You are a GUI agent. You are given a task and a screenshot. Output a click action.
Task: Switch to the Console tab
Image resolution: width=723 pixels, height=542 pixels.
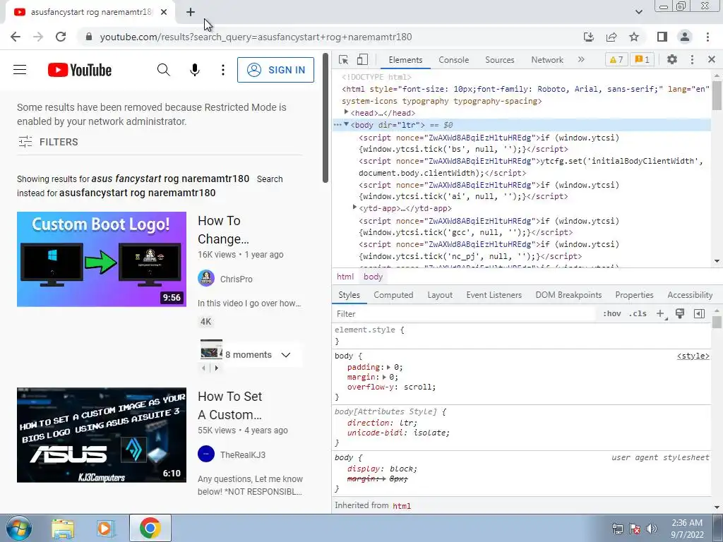click(x=454, y=60)
